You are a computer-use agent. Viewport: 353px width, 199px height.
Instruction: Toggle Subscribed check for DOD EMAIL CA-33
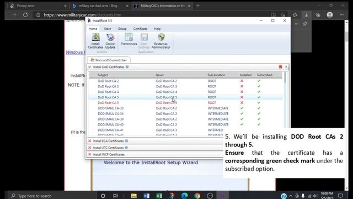click(x=259, y=108)
